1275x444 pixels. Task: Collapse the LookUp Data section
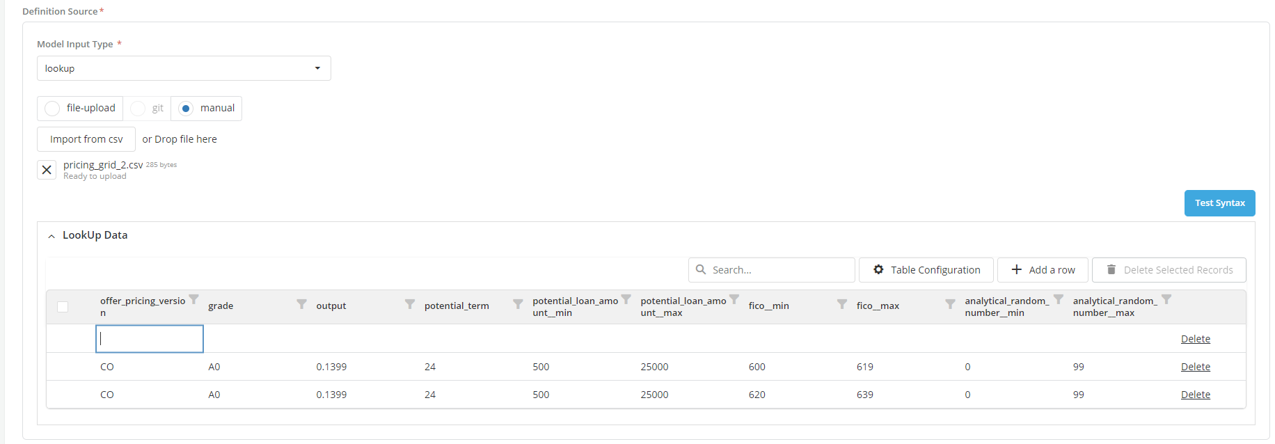coord(52,237)
